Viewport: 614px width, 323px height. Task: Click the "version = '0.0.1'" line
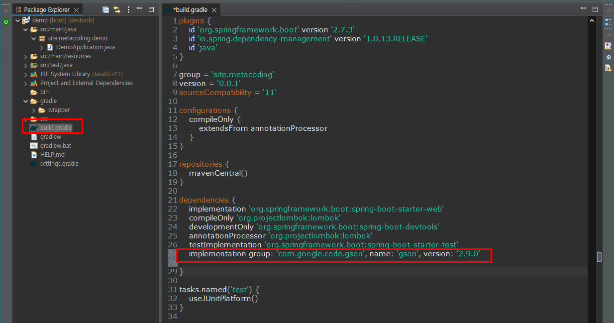(210, 84)
